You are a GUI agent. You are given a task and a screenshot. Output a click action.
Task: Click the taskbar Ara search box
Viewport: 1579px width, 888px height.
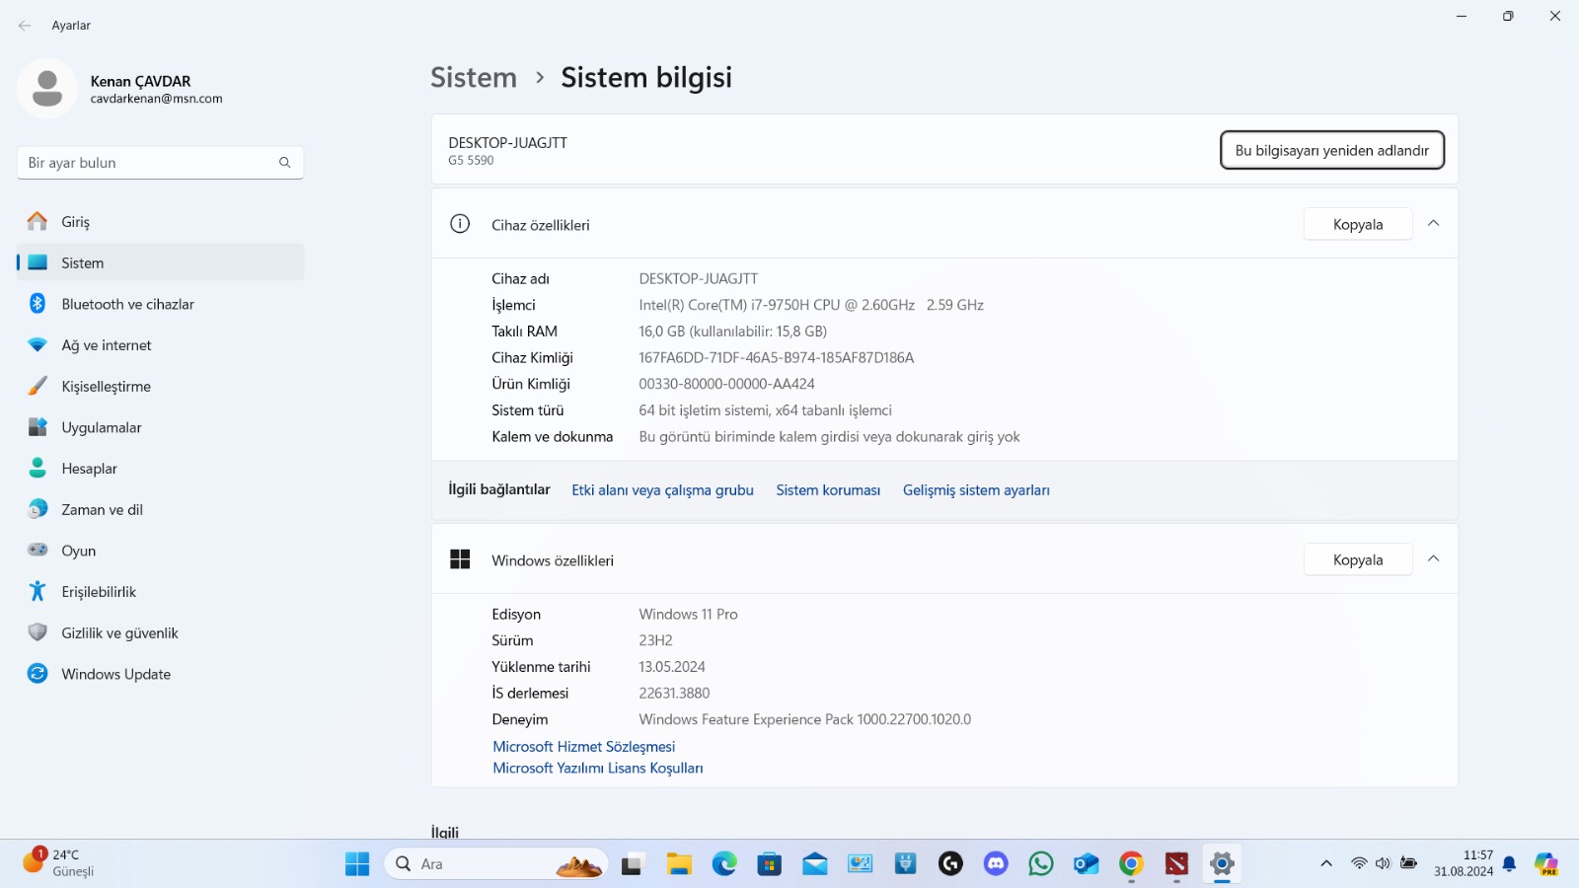495,864
